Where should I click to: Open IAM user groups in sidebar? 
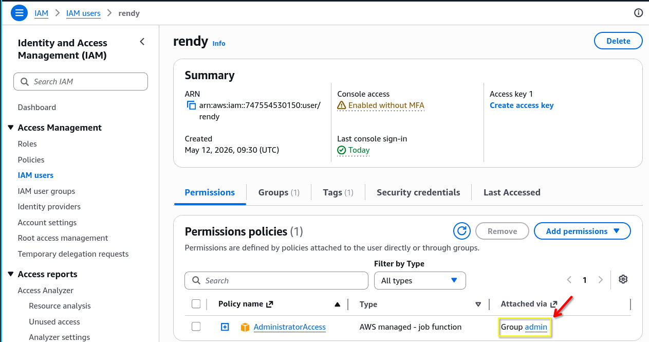(x=46, y=191)
